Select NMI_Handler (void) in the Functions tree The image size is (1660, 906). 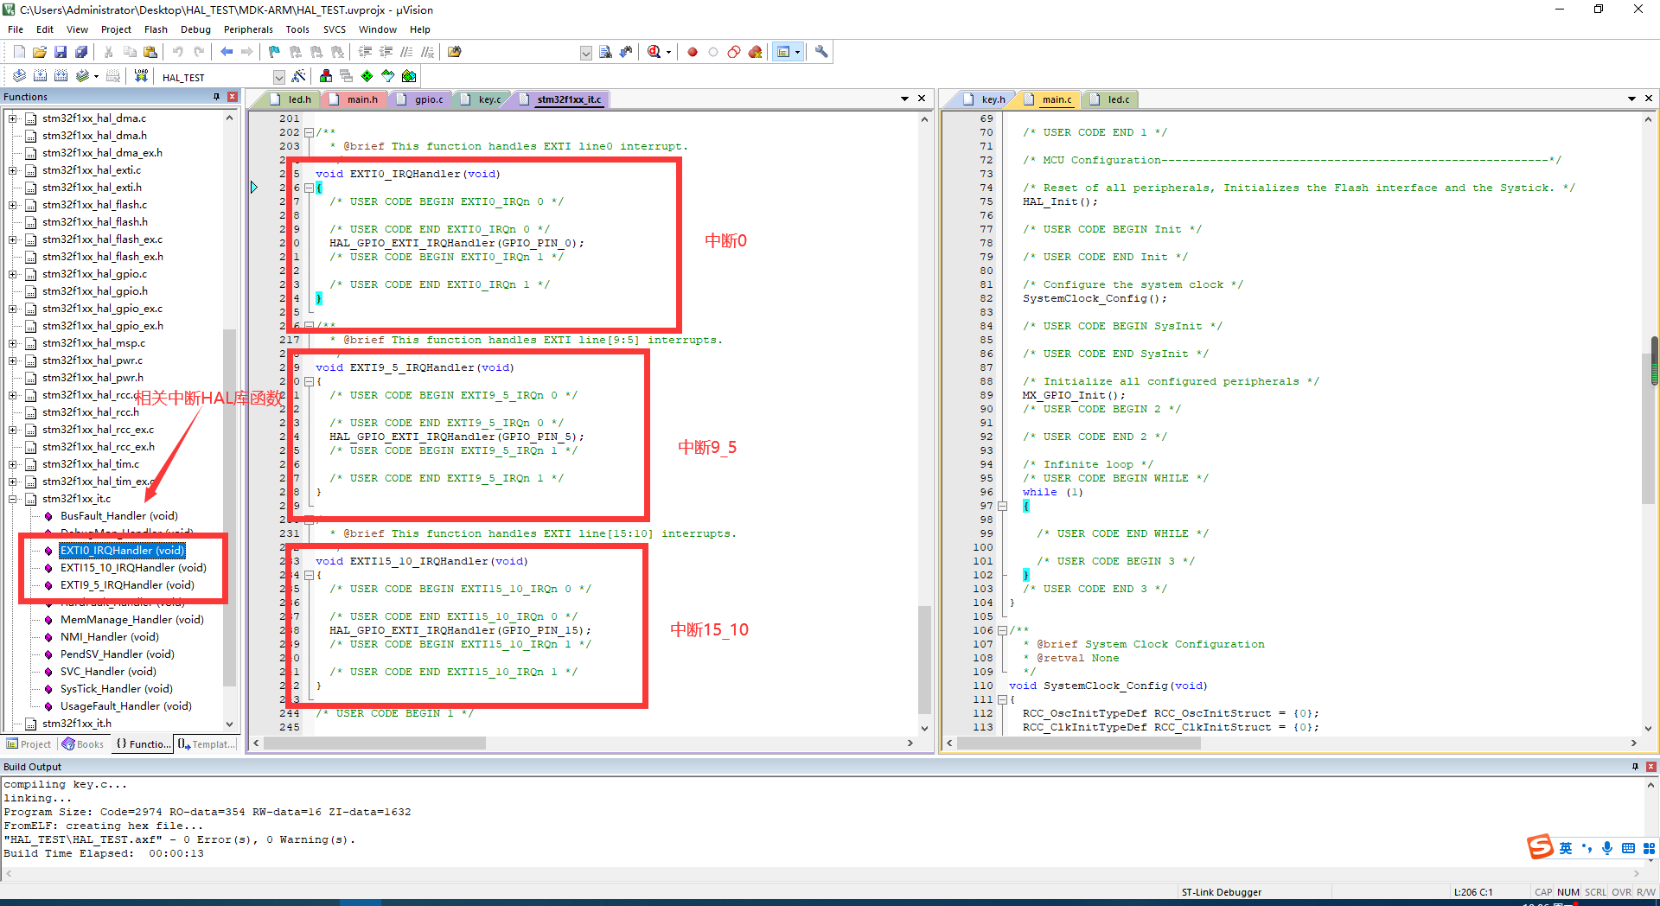(110, 637)
